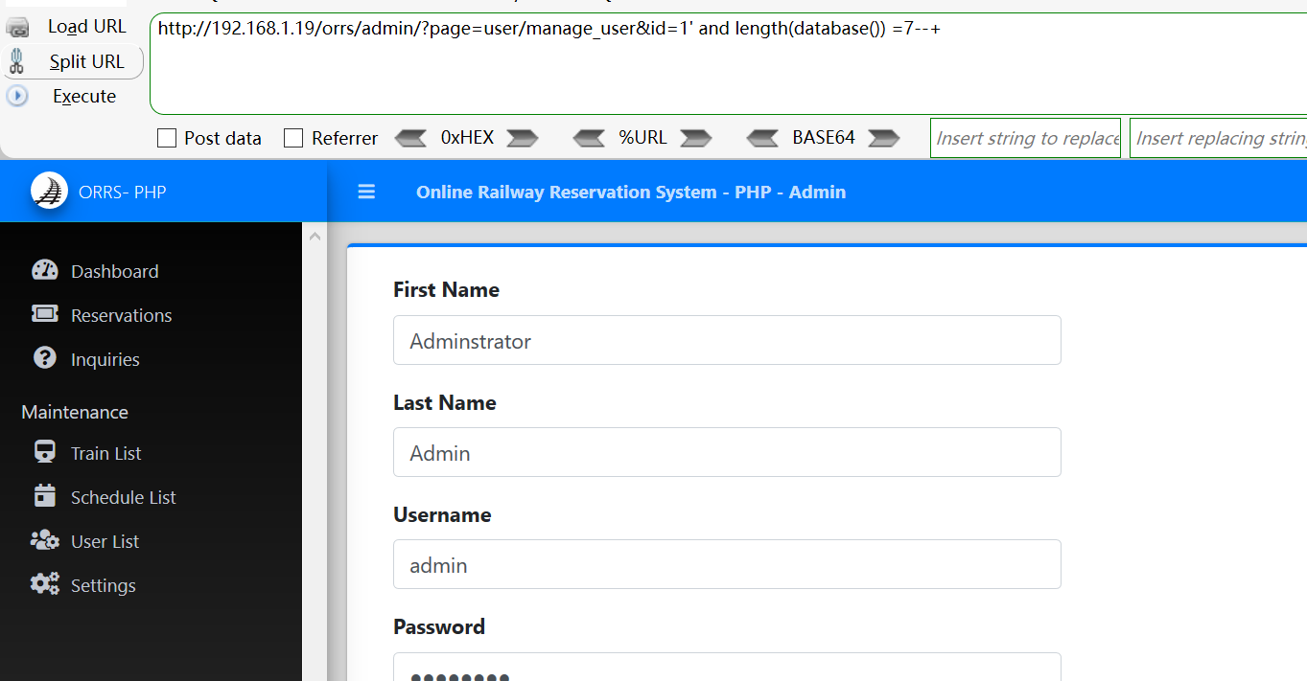Screen dimensions: 1307x681
Task: Click the ORRS- PHP brand link
Action: click(x=123, y=193)
